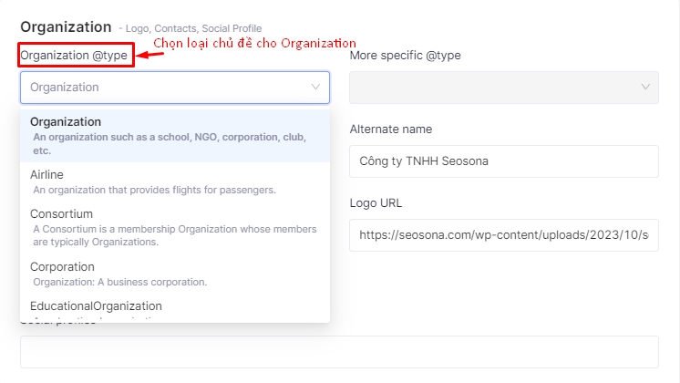Pick Consortium from the type list

[175, 228]
